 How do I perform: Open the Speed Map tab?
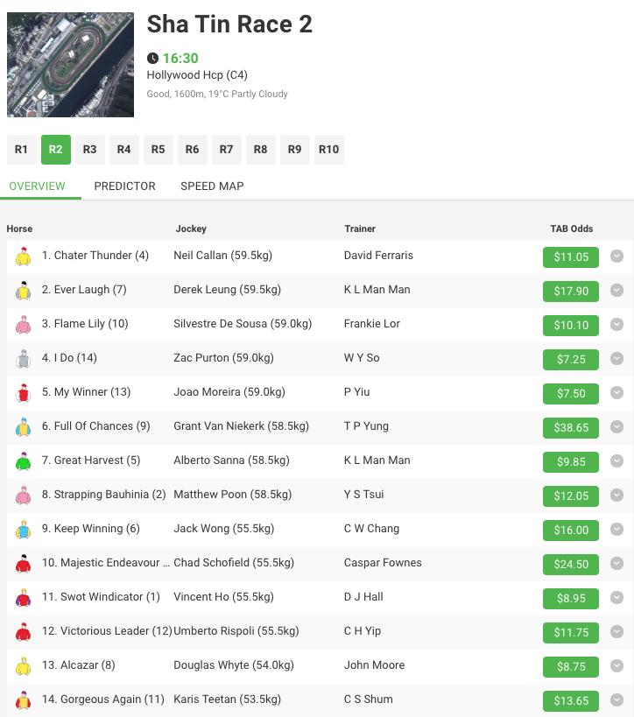click(212, 186)
